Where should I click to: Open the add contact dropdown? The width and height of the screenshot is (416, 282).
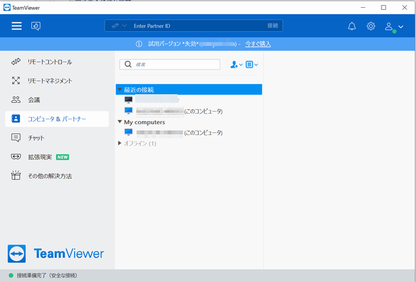click(237, 64)
